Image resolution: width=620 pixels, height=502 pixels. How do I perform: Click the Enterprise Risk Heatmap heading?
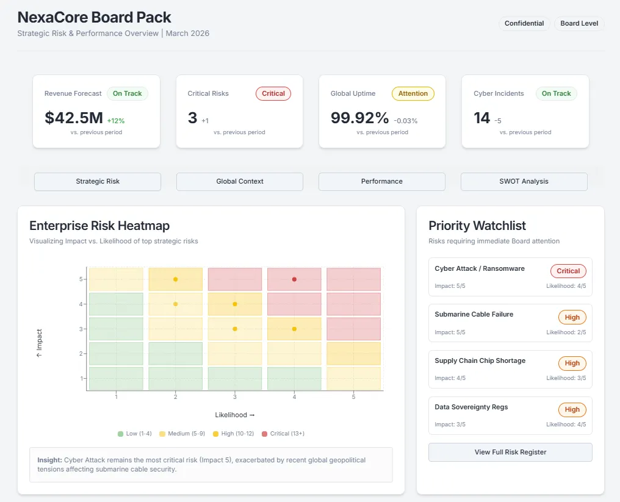[99, 226]
